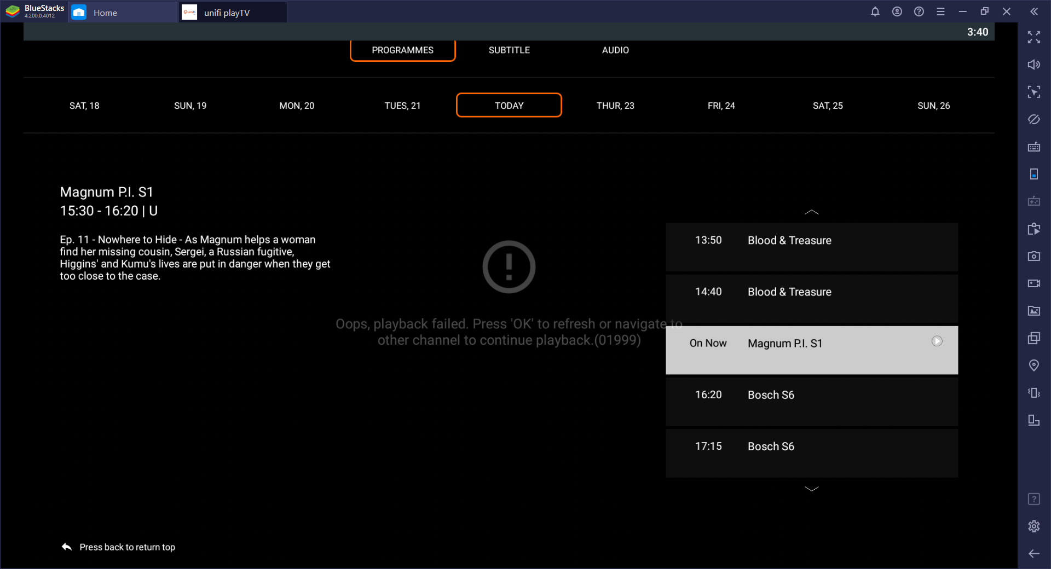
Task: Click the BlueStacks logo in title bar
Action: [x=13, y=11]
